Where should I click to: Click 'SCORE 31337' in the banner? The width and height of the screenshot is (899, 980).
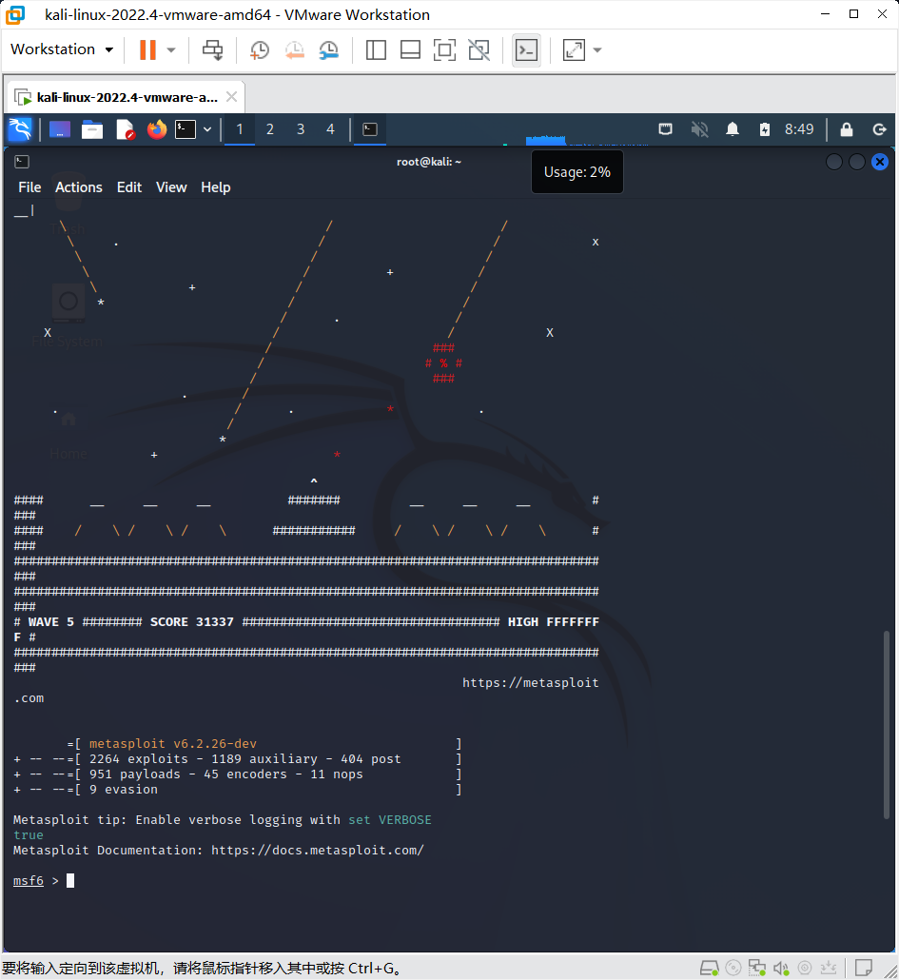(192, 622)
